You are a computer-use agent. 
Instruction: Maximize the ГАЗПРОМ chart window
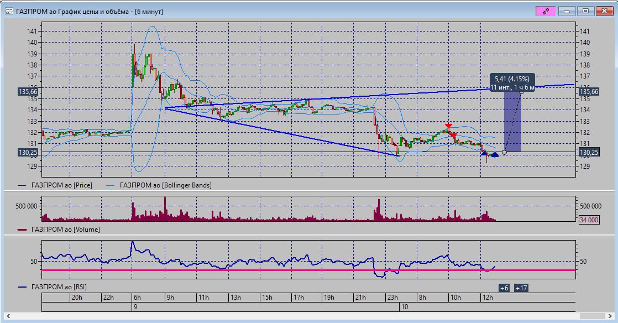(585, 11)
